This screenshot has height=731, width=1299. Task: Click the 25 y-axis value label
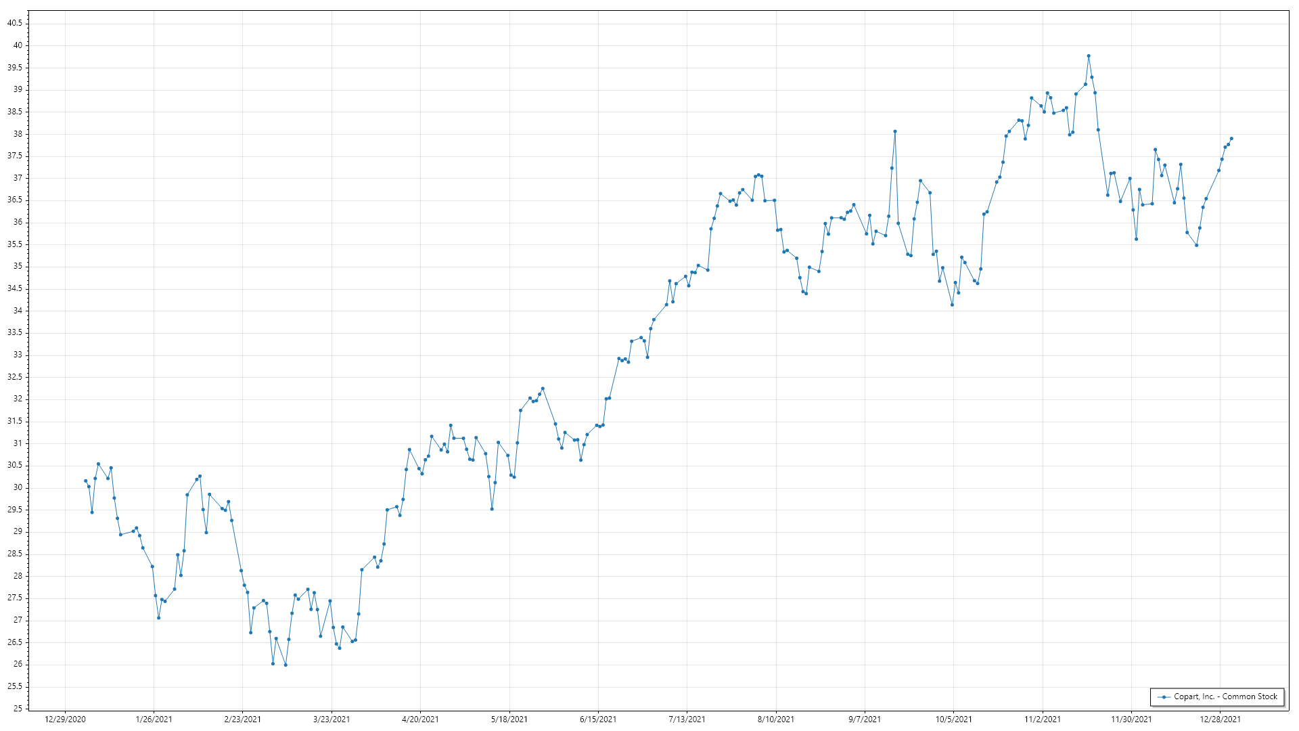[x=18, y=709]
